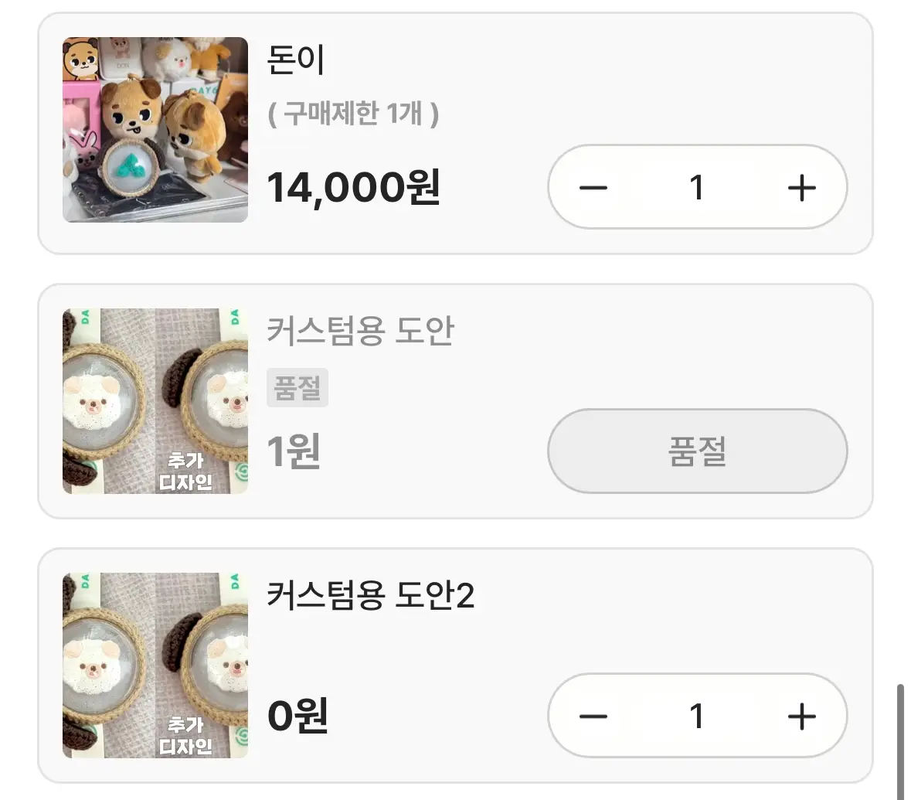
Task: Click the 구매제한 1개 purchase limit note
Action: pos(353,114)
